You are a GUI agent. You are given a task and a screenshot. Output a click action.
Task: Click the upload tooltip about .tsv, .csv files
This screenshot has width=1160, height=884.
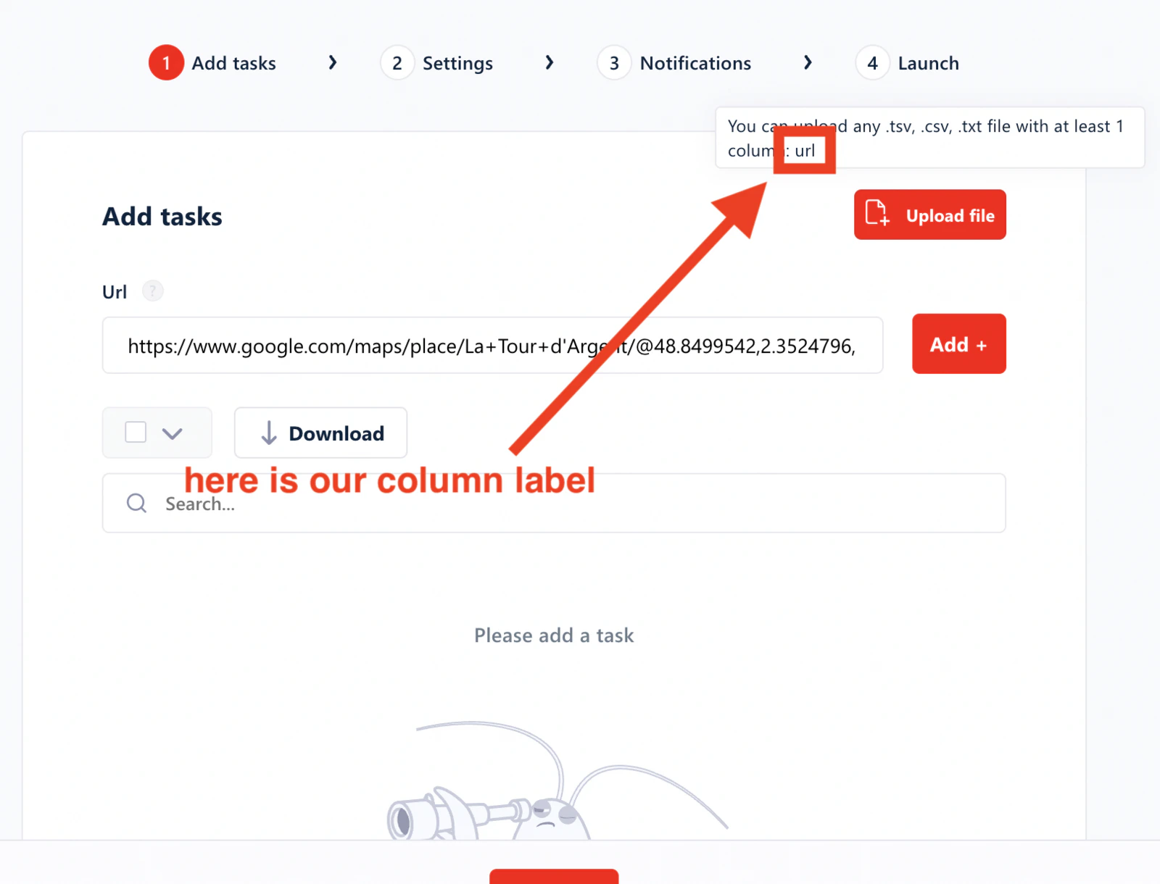pos(930,138)
